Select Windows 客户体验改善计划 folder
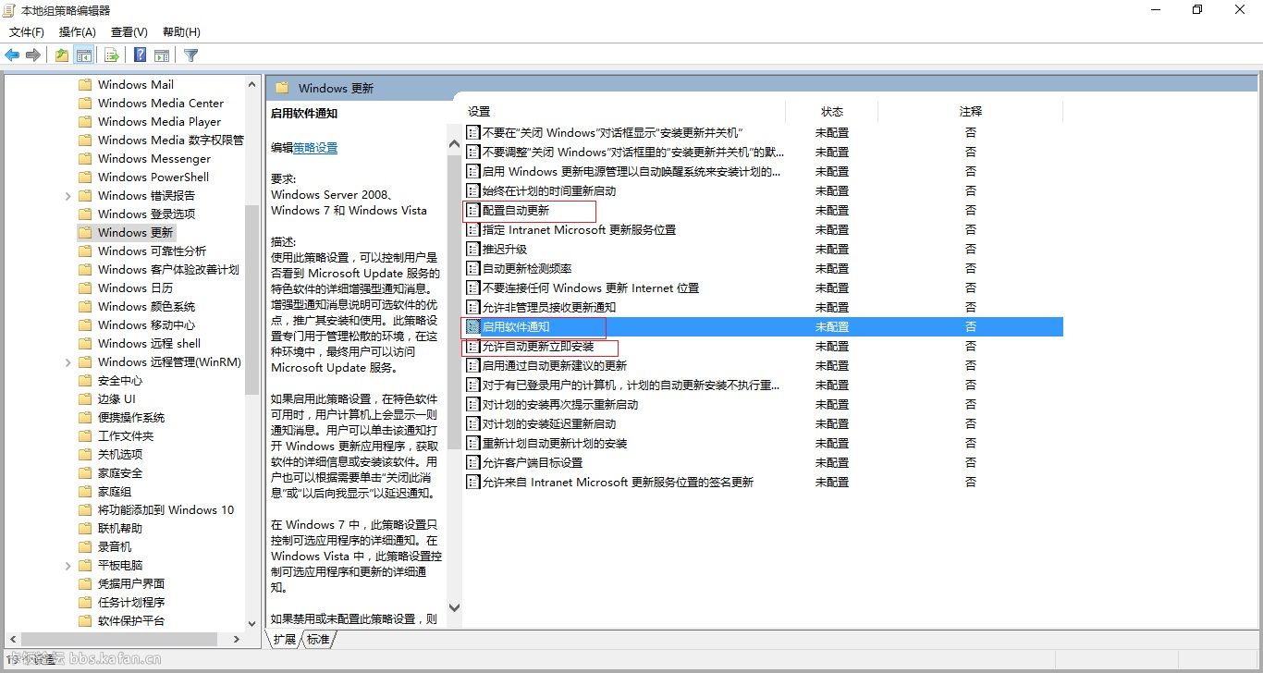1263x673 pixels. point(168,269)
